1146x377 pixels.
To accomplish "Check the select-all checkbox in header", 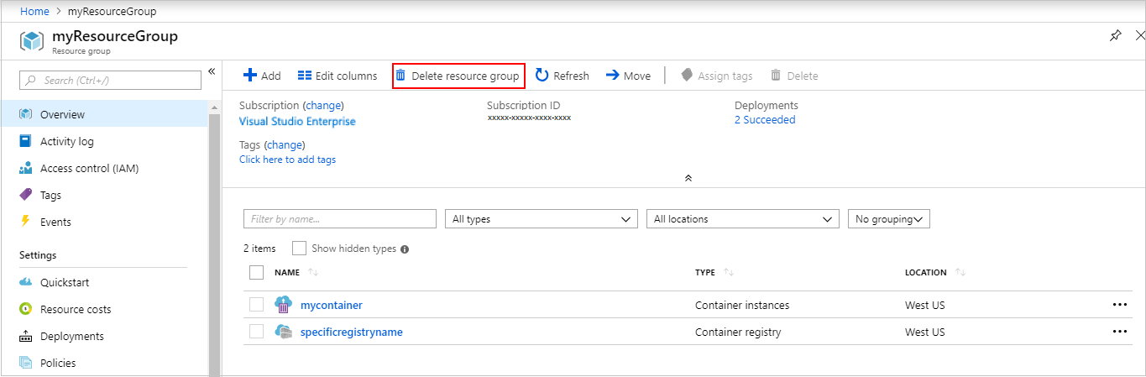I will point(257,272).
